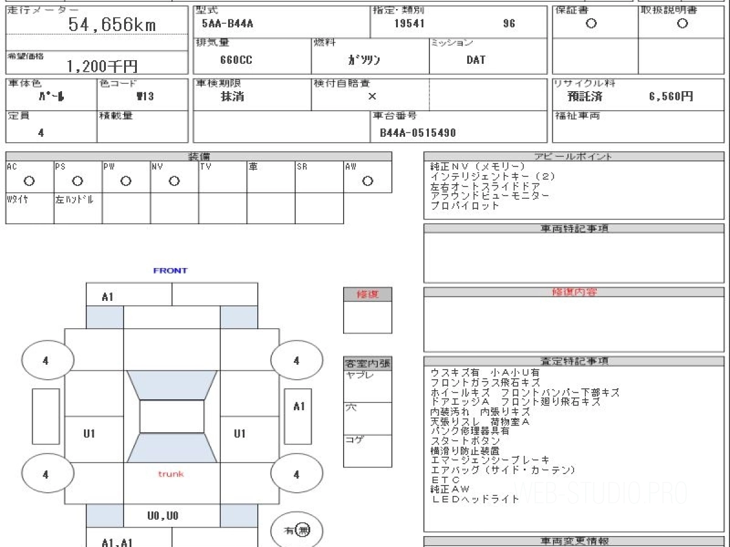Image resolution: width=730 pixels, height=547 pixels.
Task: Click the blue FRONT label on diagram
Action: 170,270
